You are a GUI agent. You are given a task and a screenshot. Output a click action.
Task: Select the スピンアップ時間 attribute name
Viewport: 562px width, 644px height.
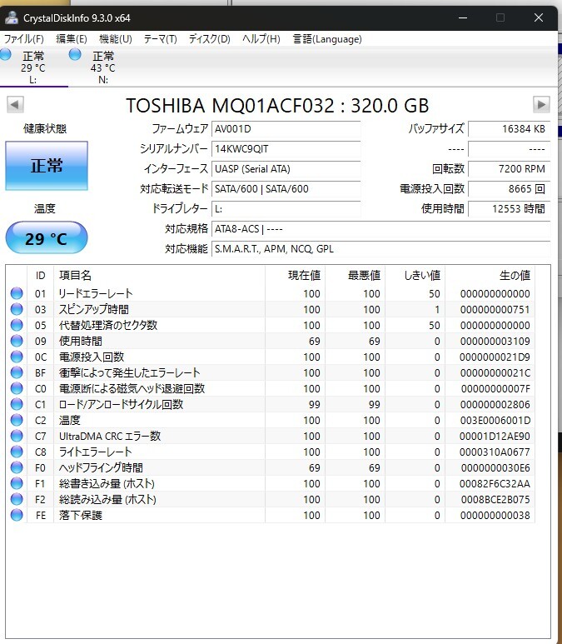point(93,309)
